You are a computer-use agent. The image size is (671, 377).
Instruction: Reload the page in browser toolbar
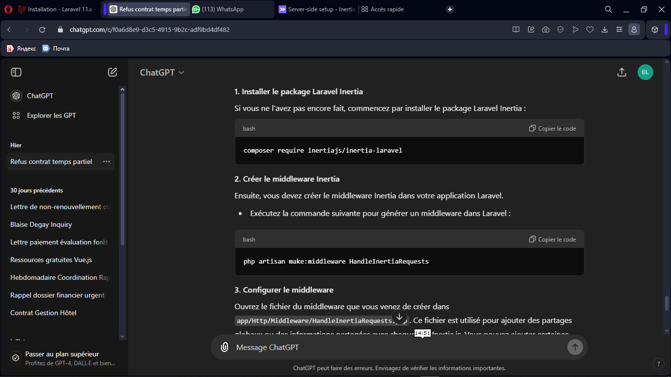pos(42,29)
